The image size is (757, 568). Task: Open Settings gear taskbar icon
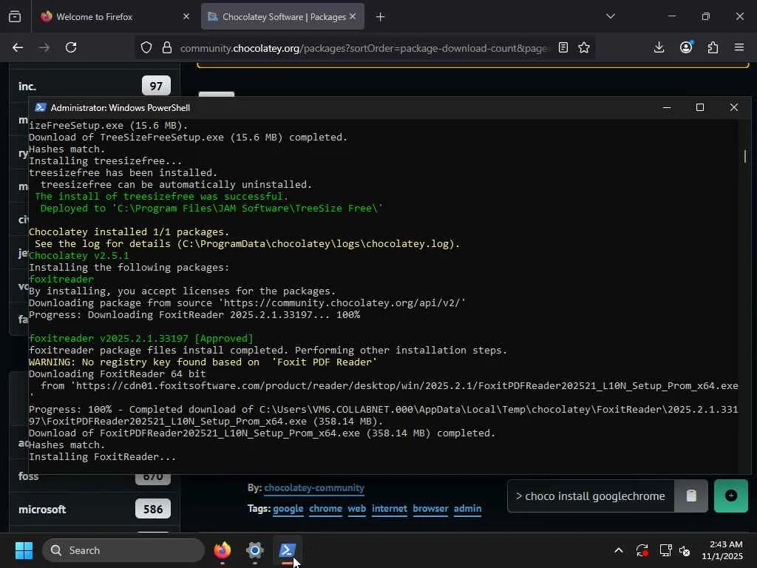pyautogui.click(x=254, y=550)
